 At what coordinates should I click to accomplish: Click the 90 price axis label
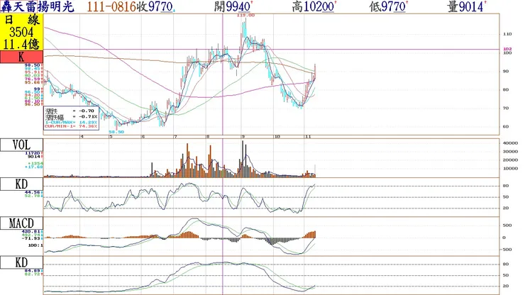505,72
